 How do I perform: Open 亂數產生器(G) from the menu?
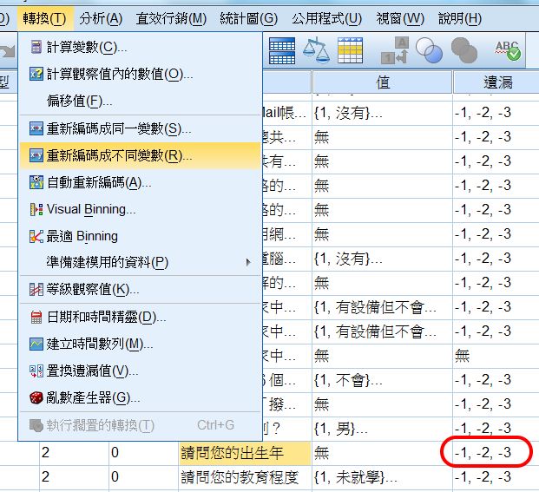[139, 398]
